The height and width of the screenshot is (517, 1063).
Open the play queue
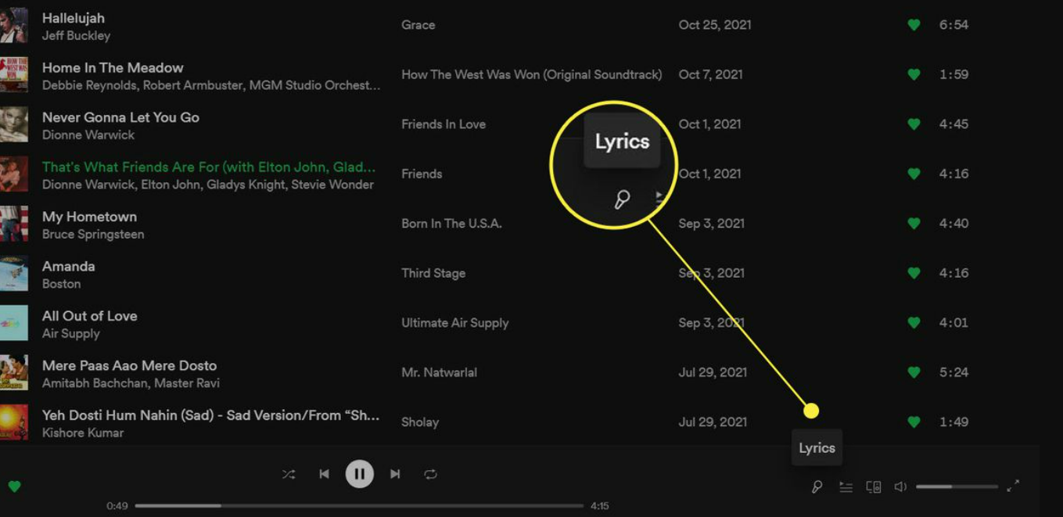pyautogui.click(x=846, y=486)
